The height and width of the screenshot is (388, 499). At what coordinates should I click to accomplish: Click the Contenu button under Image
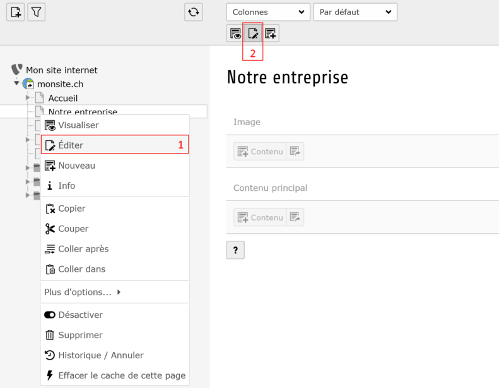click(260, 152)
